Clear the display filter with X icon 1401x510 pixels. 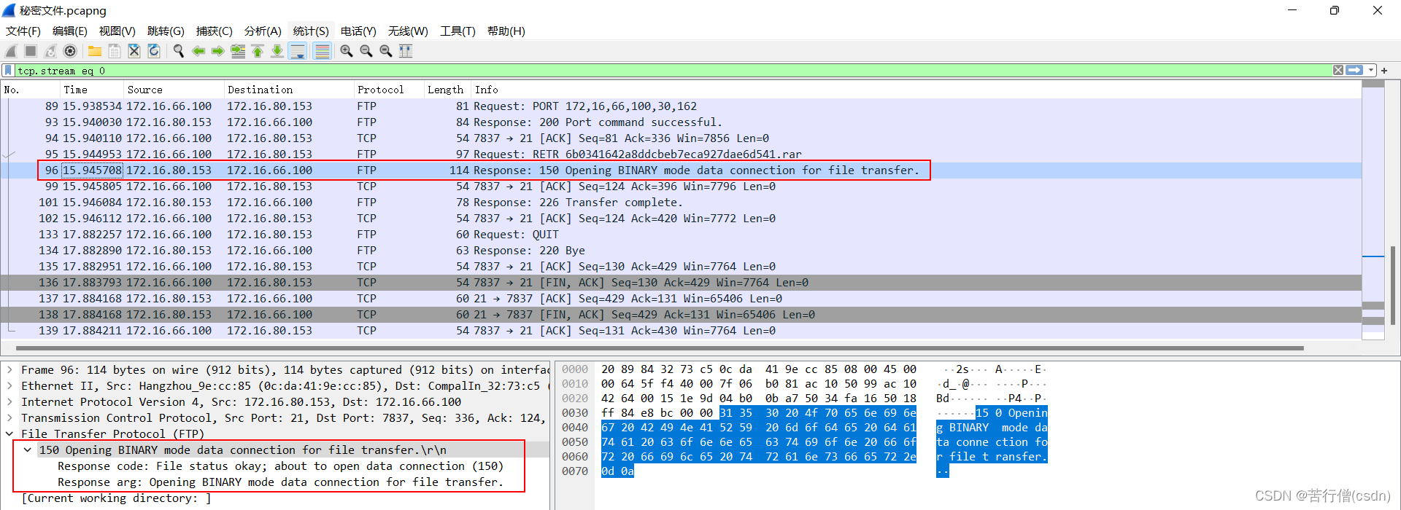1338,71
